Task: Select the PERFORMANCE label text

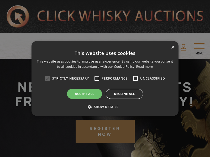Action: coord(114,78)
